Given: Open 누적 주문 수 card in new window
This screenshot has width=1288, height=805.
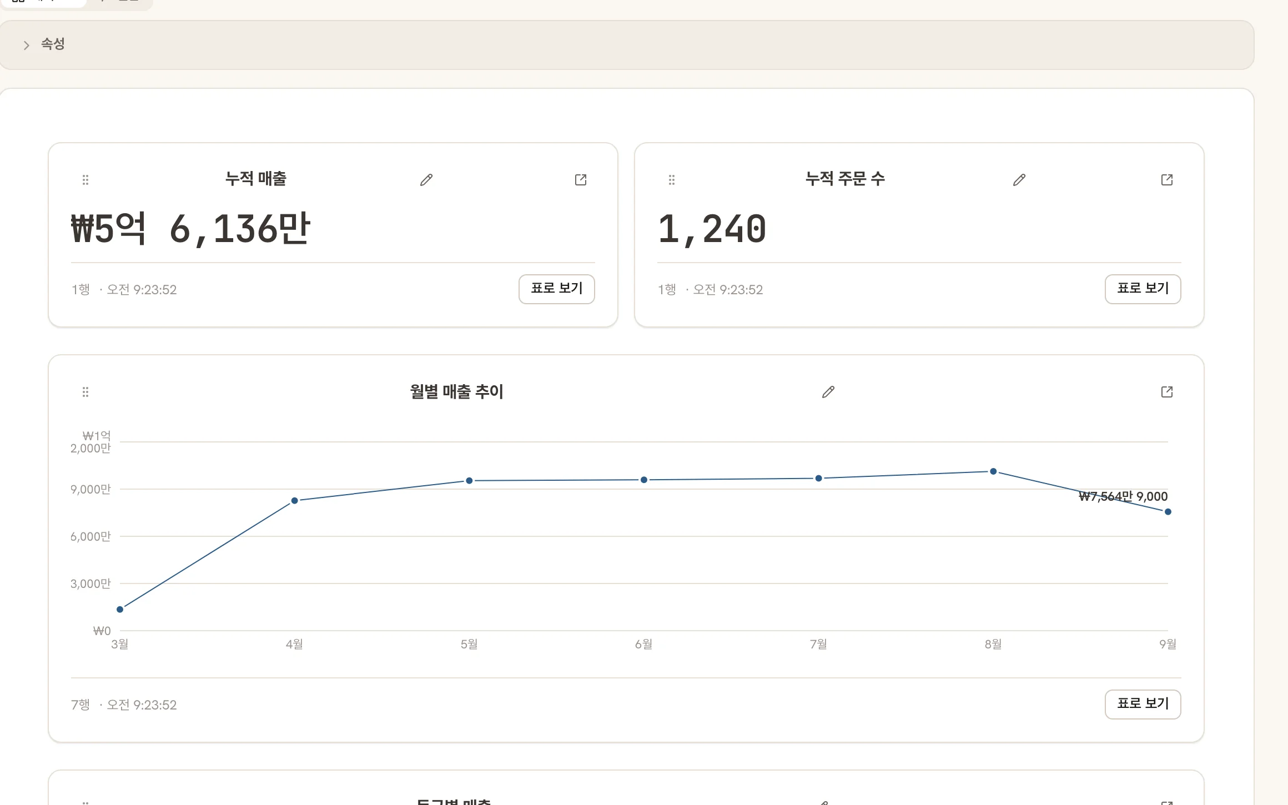Looking at the screenshot, I should coord(1167,180).
